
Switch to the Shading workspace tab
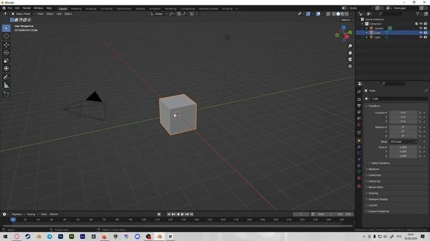point(140,9)
